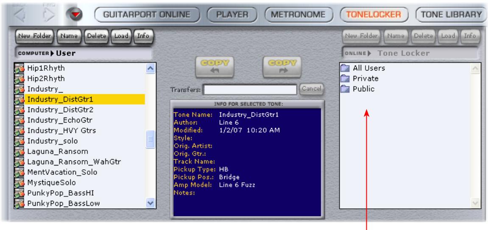Screen dimensions: 488x230
Task: Click the Delete button in the Computer panel
Action: [97, 36]
